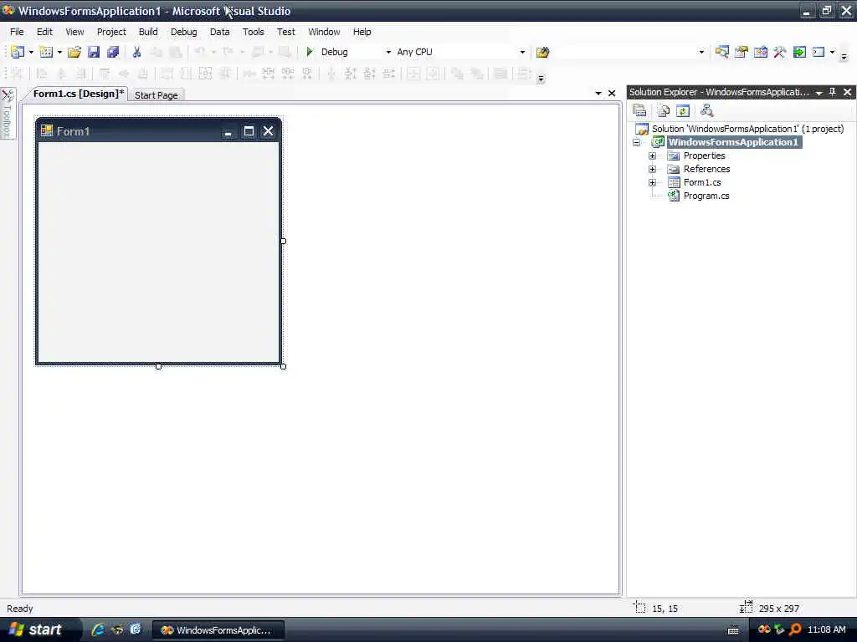The height and width of the screenshot is (642, 857).
Task: Open New Project icon dropdown arrow
Action: 31,52
